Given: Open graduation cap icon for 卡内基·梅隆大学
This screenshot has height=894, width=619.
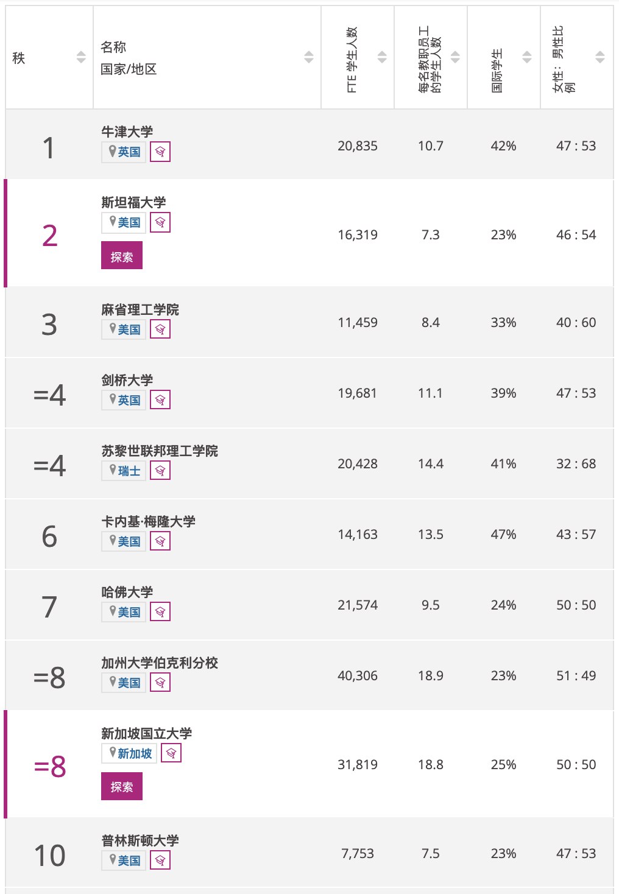Looking at the screenshot, I should click(160, 541).
